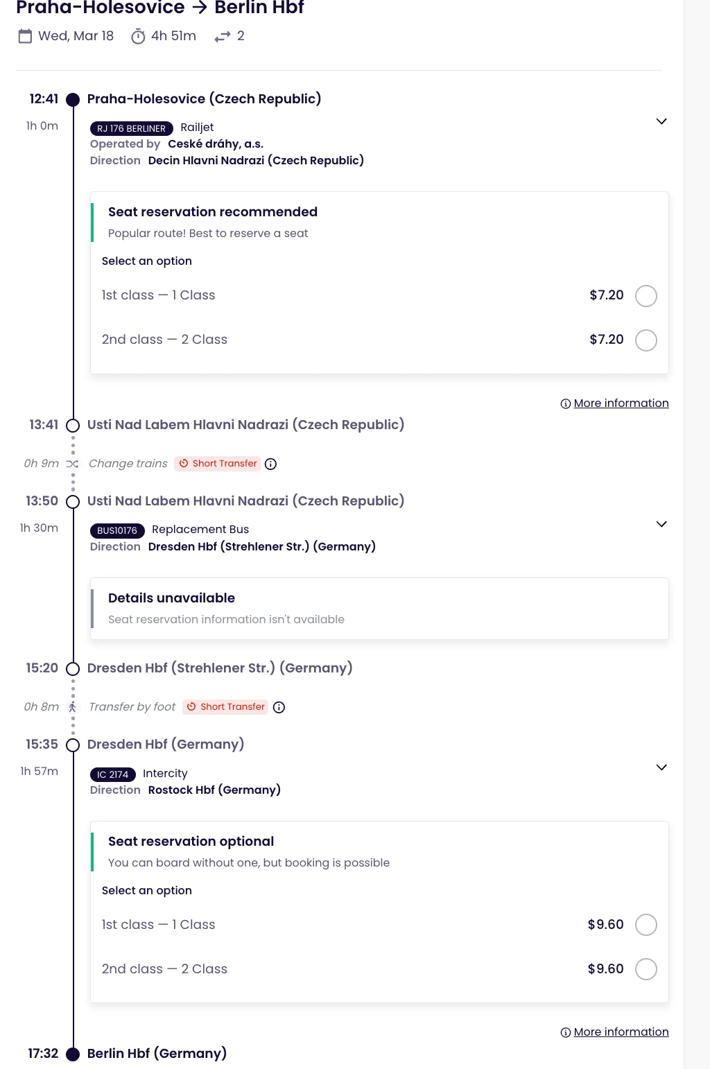Expand the IC 2174 Intercity segment details
710x1069 pixels.
tap(661, 767)
